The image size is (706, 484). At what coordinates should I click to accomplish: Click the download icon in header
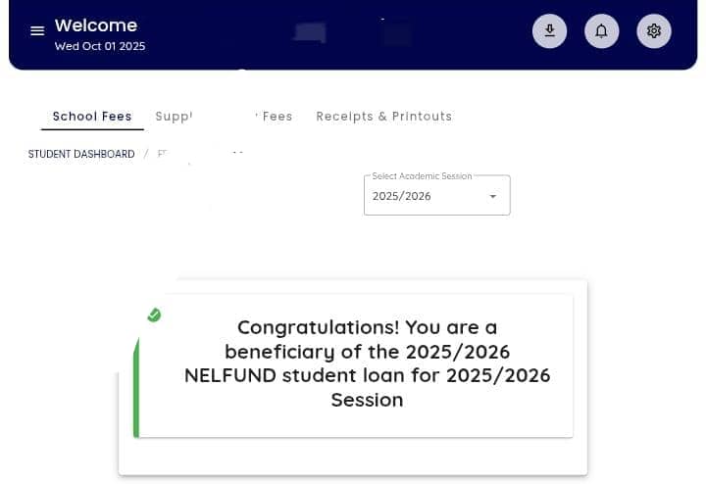coord(550,31)
